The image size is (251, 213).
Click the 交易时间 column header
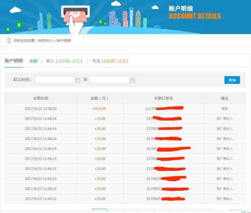tap(41, 98)
